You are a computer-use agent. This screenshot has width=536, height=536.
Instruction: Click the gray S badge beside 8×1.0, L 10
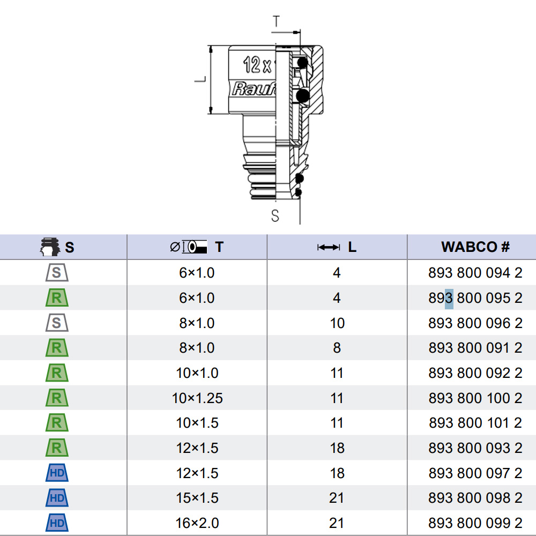click(57, 323)
